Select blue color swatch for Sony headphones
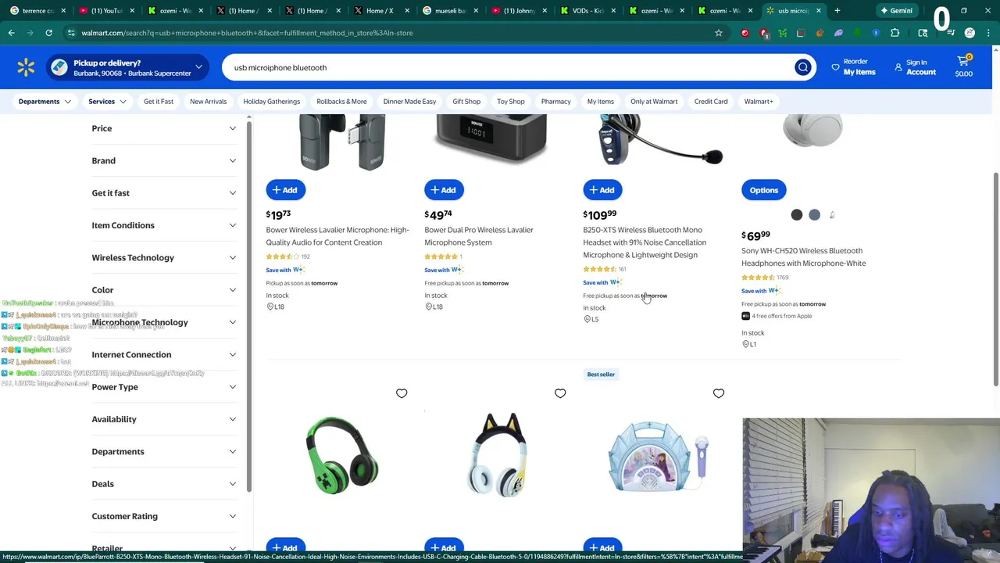 click(814, 215)
